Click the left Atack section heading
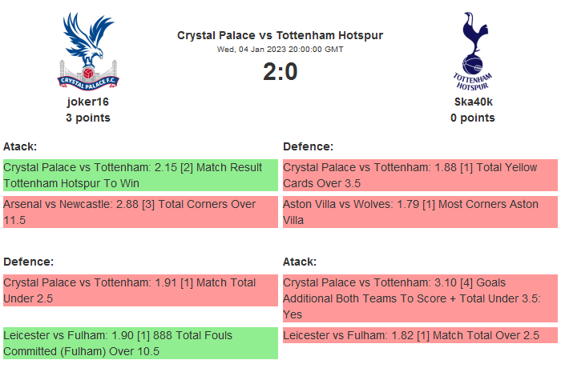This screenshot has width=561, height=368. (x=21, y=146)
